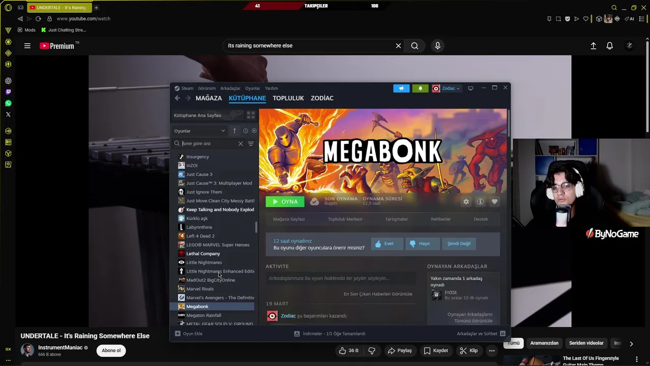Click the YouTube search magnifier button
This screenshot has height=366, width=650.
415,46
